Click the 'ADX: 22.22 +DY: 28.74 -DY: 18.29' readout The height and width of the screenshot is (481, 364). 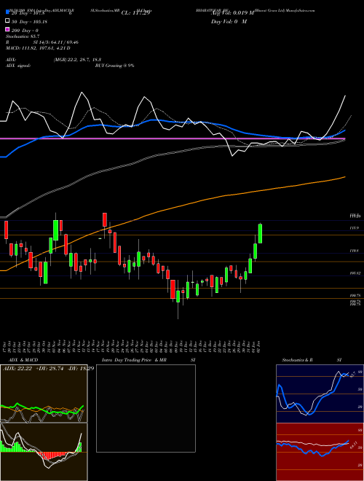click(x=48, y=368)
